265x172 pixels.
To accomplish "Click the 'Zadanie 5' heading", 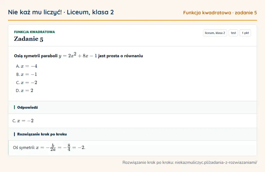I will click(x=29, y=39).
